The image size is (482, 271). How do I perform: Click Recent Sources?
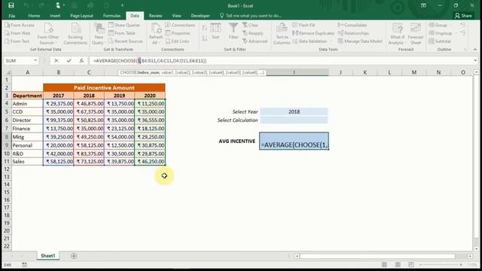[x=126, y=41]
